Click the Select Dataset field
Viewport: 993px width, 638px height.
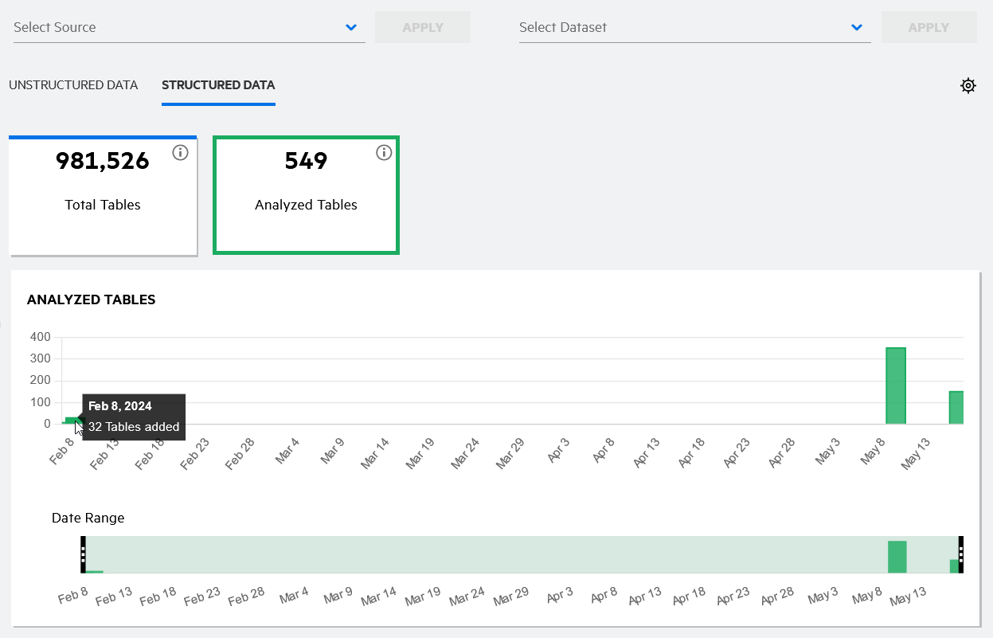tap(681, 28)
